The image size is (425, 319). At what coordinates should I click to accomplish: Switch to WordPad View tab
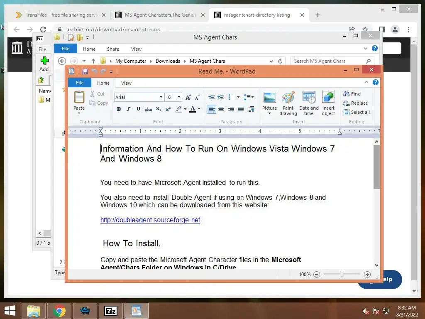pos(126,83)
